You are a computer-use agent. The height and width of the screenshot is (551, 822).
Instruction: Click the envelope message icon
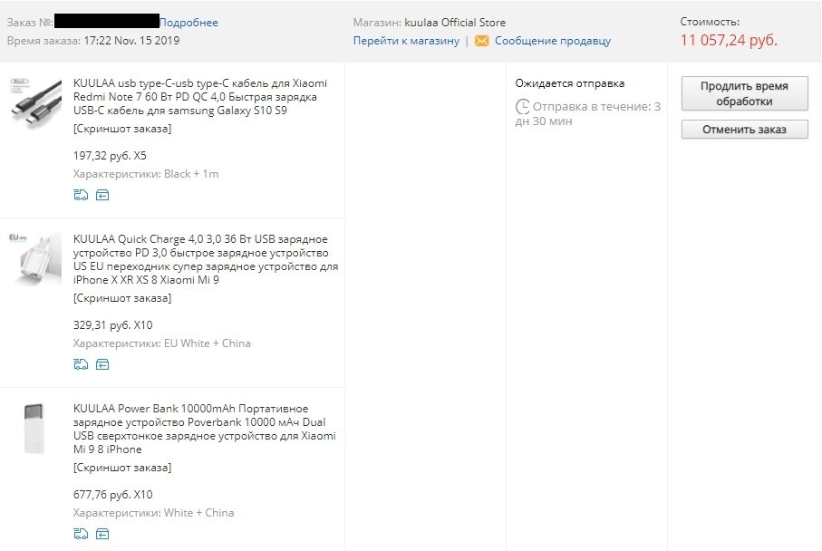[481, 41]
